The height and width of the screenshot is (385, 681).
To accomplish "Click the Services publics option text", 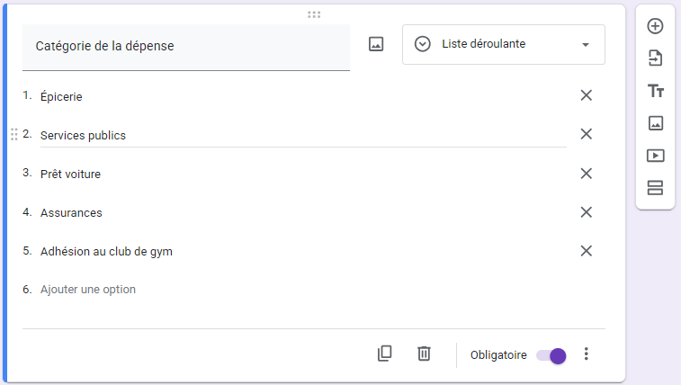I will (x=83, y=136).
